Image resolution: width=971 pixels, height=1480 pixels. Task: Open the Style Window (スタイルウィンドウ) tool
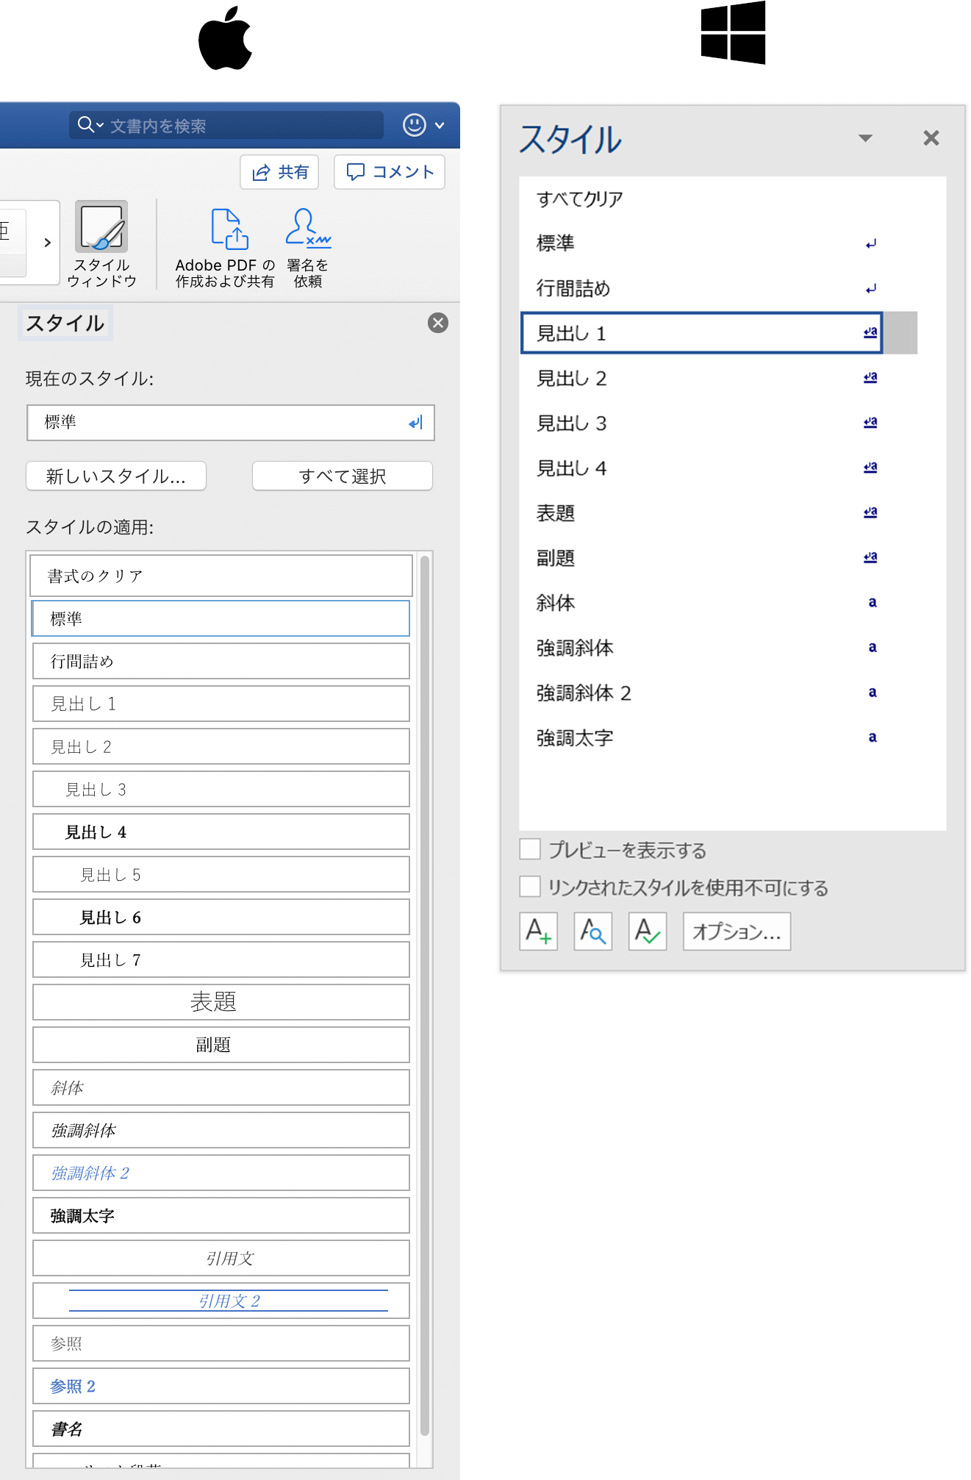[101, 244]
